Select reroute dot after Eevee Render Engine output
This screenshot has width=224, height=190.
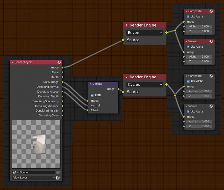pos(175,30)
